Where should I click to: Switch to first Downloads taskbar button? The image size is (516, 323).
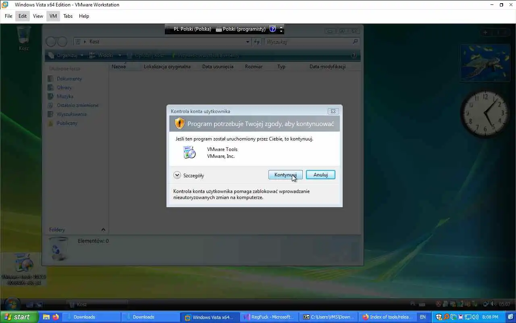[x=92, y=317]
